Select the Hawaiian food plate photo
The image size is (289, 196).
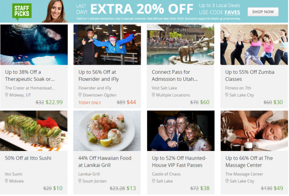(x=107, y=131)
